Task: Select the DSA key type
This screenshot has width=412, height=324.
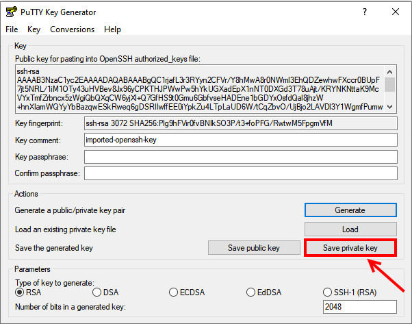Action: click(97, 292)
